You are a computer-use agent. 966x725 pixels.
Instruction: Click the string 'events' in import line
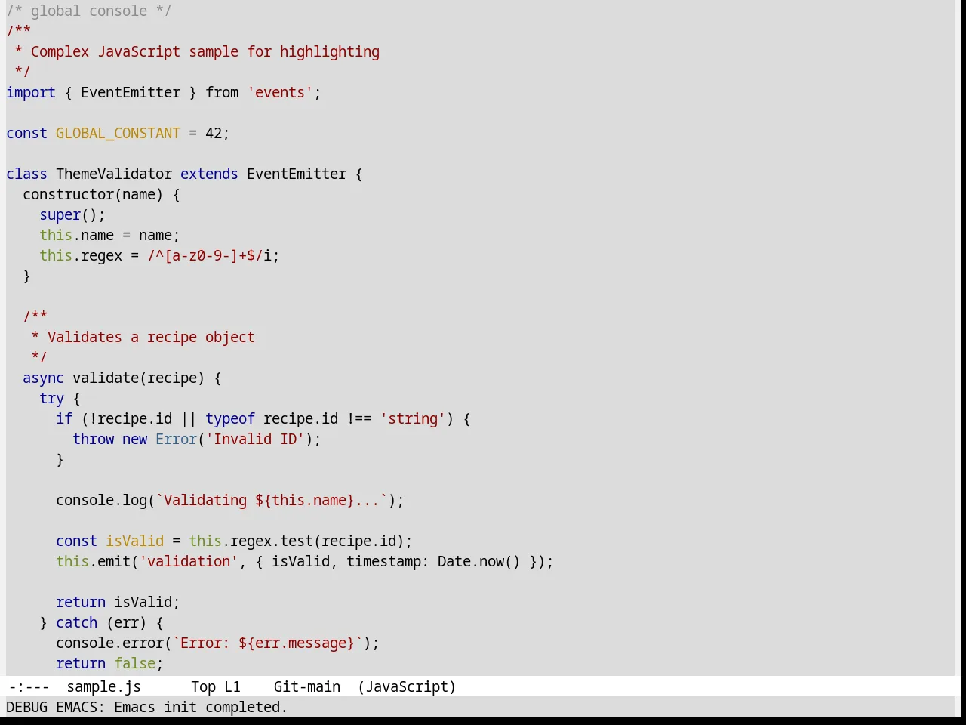click(x=280, y=92)
